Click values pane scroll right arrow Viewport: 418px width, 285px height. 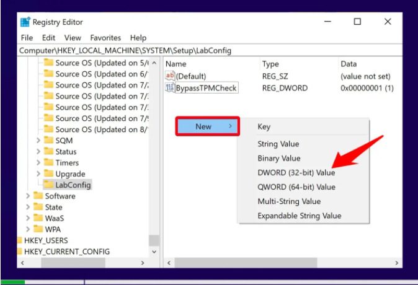397,263
